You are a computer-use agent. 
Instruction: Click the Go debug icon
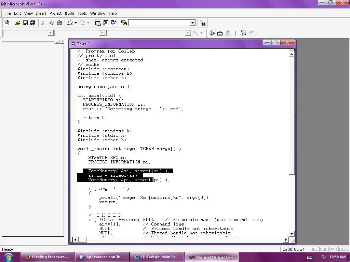coord(243,33)
